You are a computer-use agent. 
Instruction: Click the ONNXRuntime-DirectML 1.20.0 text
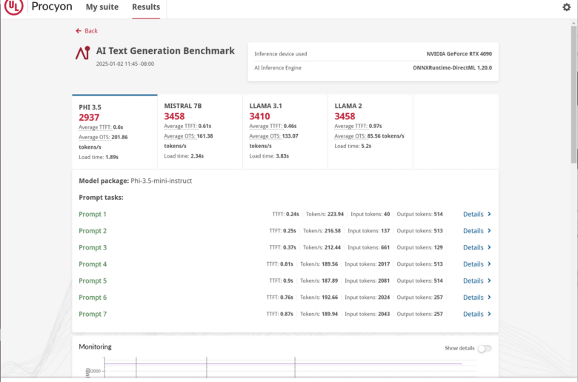click(452, 68)
